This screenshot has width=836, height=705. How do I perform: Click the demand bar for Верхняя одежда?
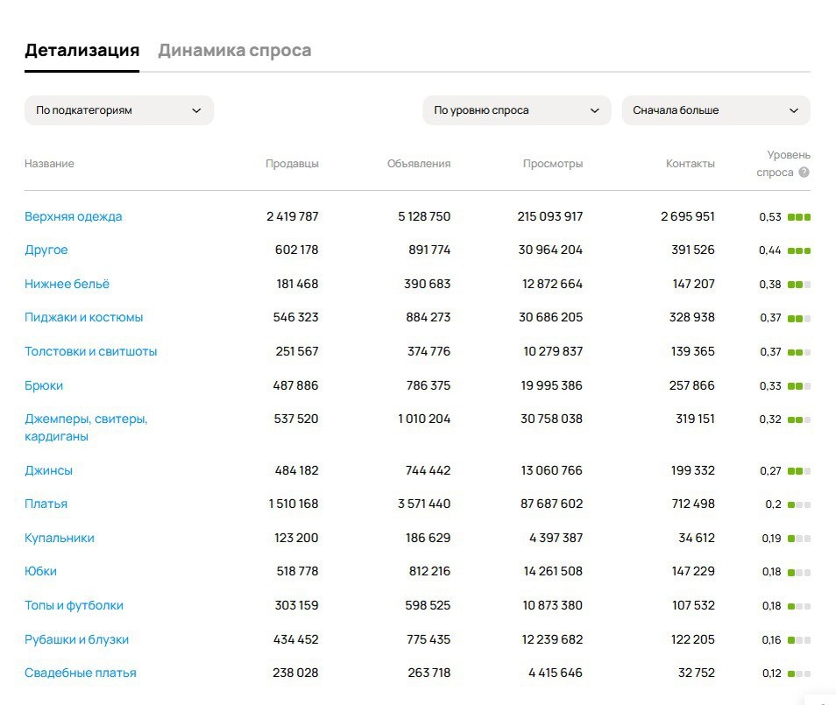tap(799, 217)
